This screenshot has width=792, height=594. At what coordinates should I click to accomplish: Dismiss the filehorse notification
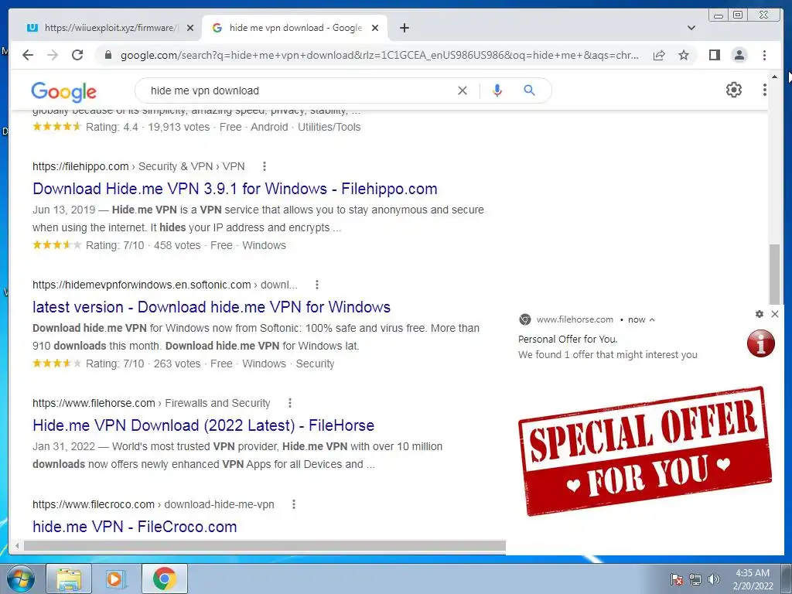[x=775, y=314]
